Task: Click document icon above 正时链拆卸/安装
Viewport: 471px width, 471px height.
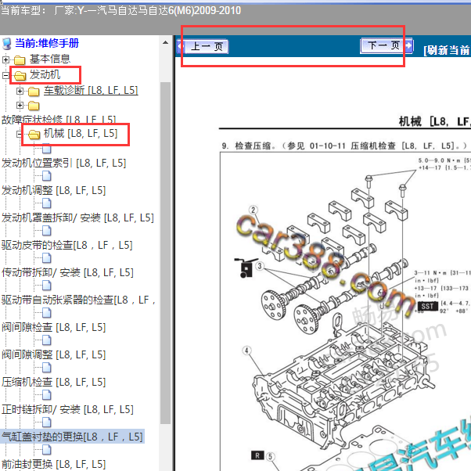Action: point(47,395)
